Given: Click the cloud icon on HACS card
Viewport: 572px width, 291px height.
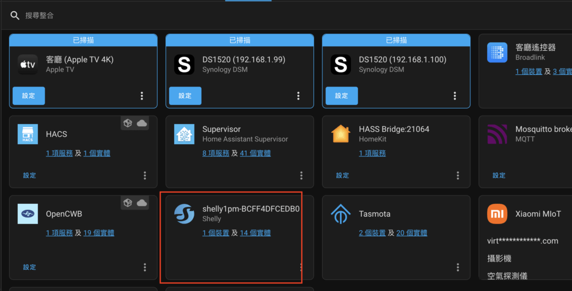Looking at the screenshot, I should tap(142, 123).
